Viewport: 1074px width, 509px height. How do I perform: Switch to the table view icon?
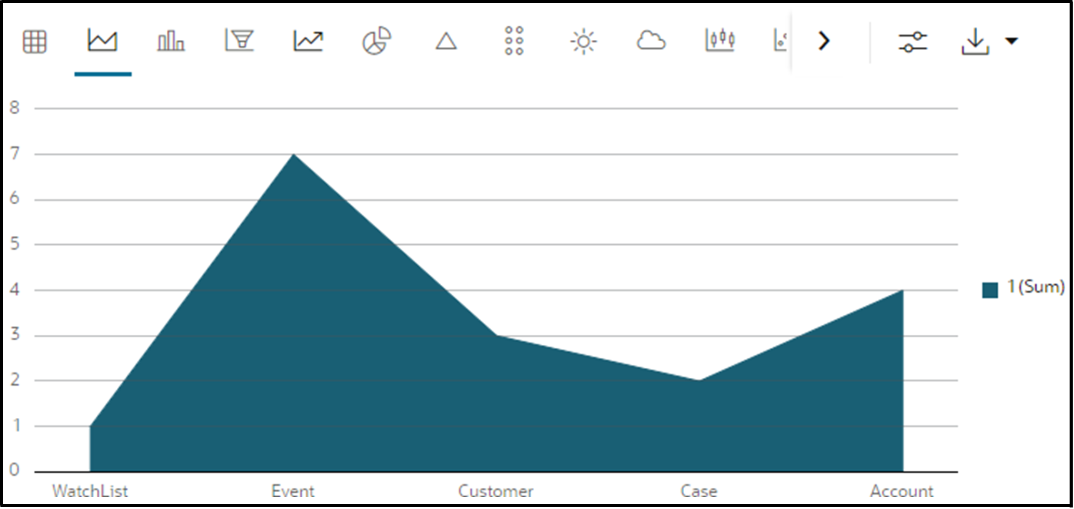(x=34, y=42)
